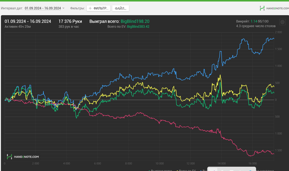Click the 'Фильтры:' label

pyautogui.click(x=78, y=8)
